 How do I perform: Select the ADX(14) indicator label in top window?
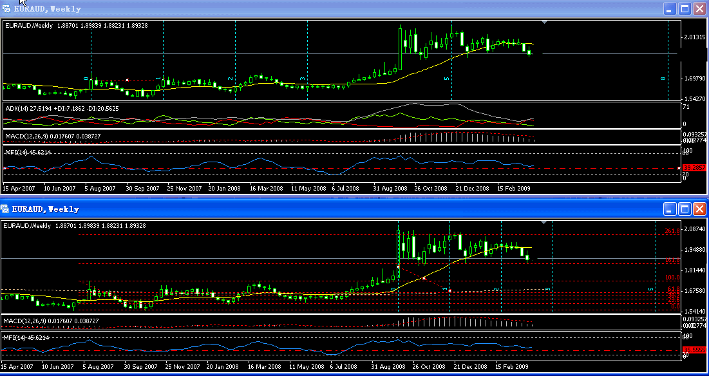click(62, 108)
